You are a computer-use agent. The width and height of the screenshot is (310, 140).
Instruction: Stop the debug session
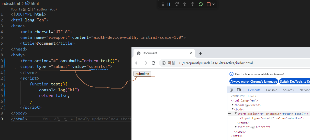[x=209, y=4]
